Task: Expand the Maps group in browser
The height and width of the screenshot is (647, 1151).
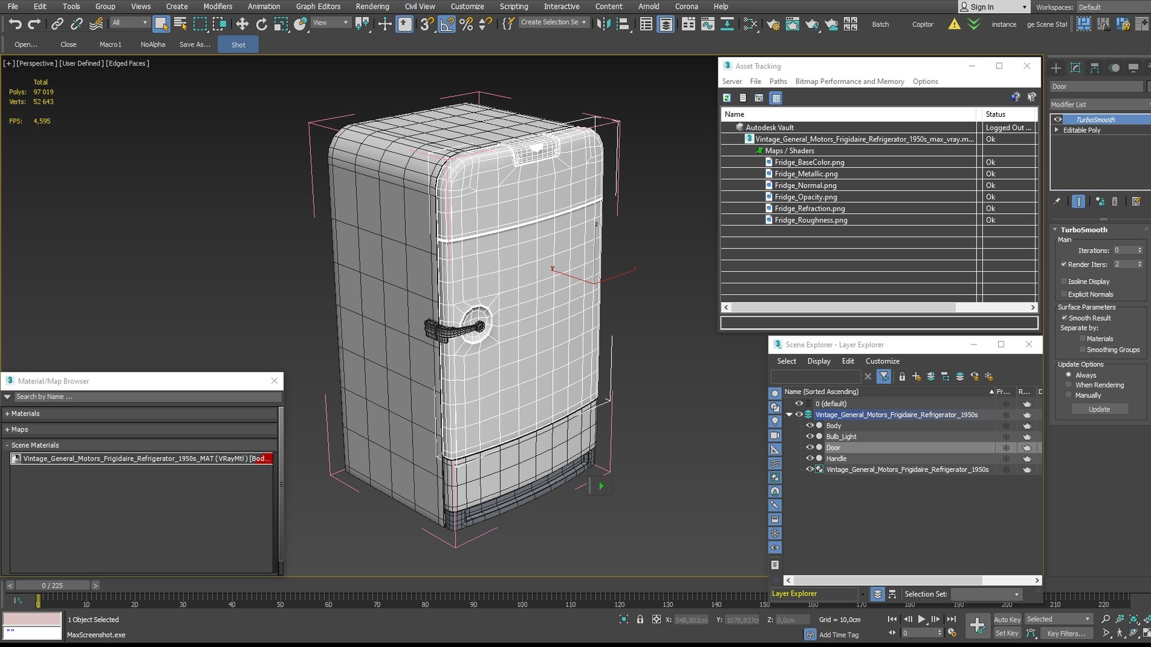Action: tap(7, 430)
